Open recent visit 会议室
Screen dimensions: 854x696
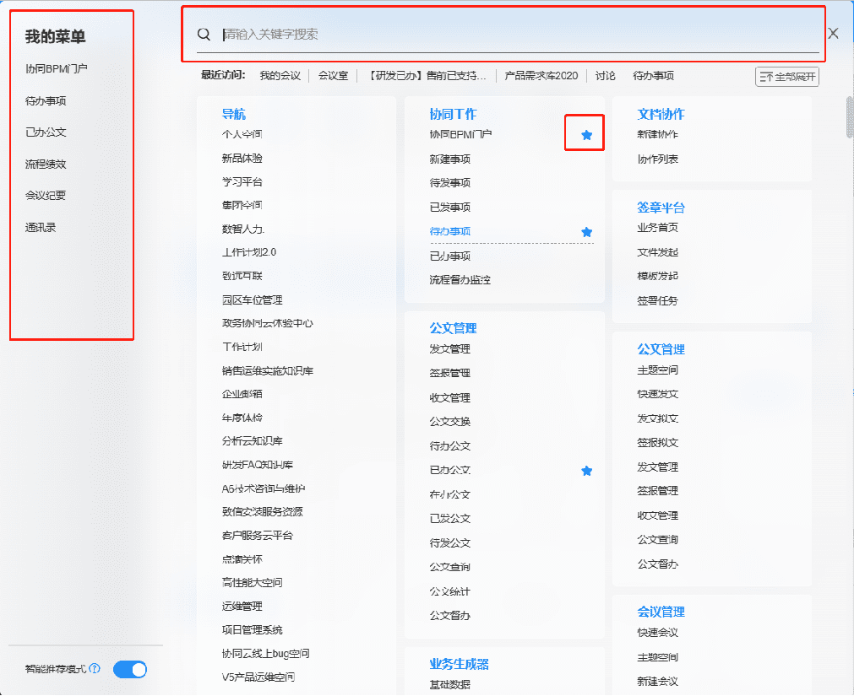[333, 76]
